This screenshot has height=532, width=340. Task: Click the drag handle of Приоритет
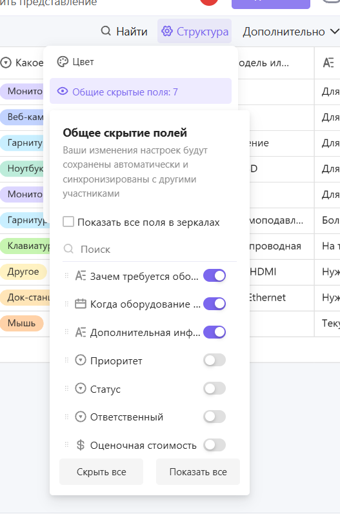pos(66,360)
